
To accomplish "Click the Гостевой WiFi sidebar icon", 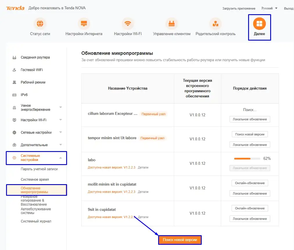I will pos(14,70).
